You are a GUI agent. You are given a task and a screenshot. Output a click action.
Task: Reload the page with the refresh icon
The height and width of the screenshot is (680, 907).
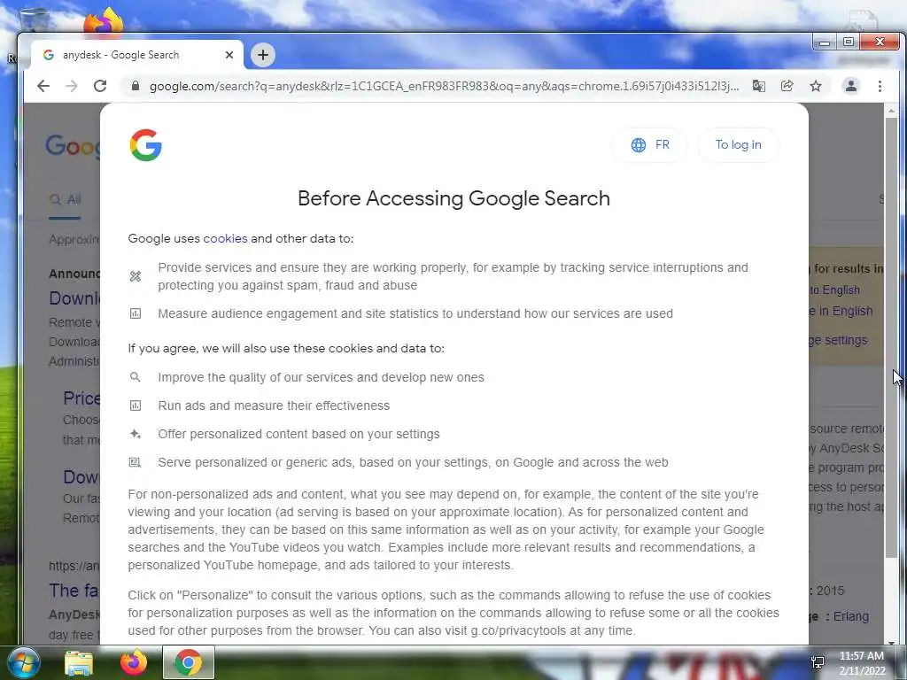coord(100,86)
